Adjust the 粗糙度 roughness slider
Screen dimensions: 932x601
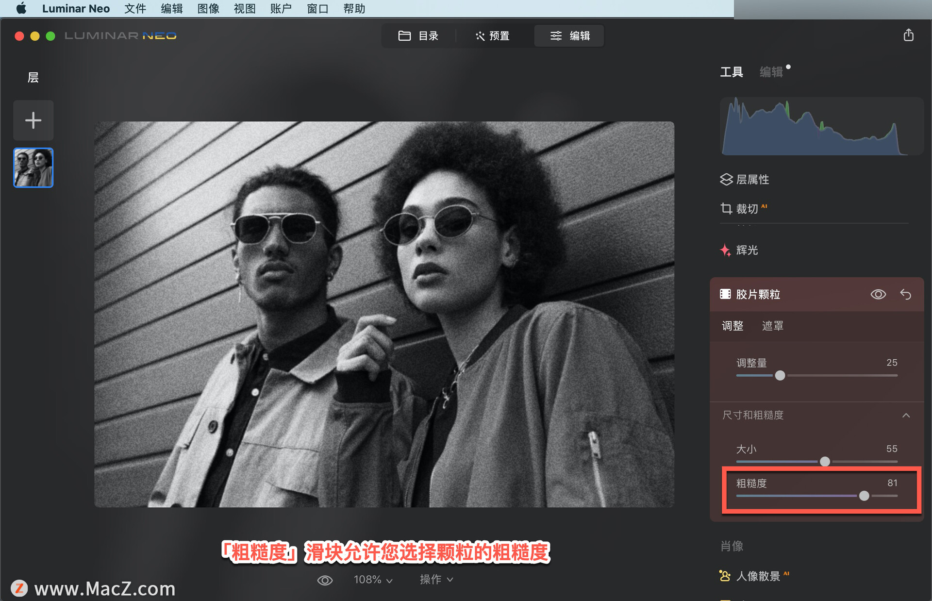(x=864, y=496)
